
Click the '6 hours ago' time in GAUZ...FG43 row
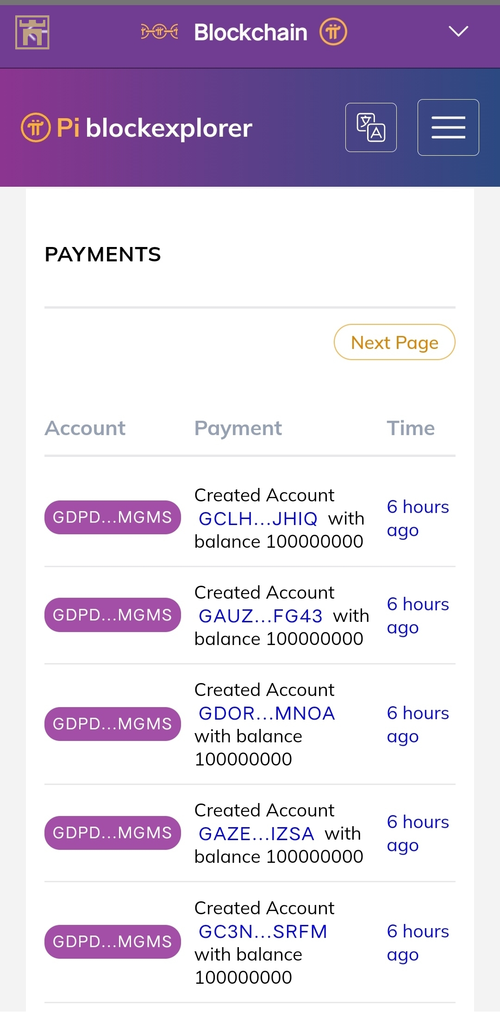coord(418,615)
